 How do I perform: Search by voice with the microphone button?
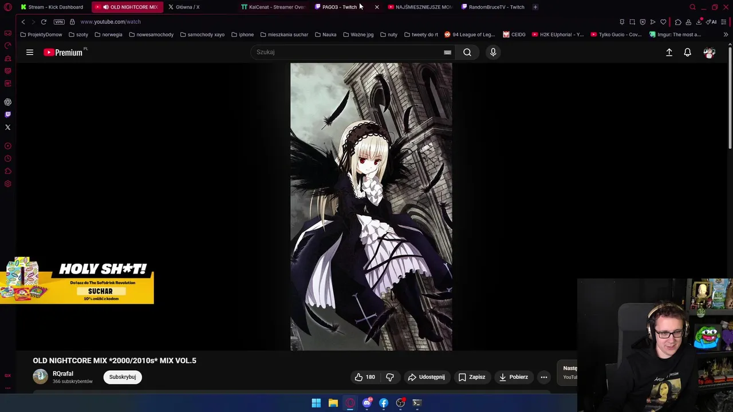[493, 52]
